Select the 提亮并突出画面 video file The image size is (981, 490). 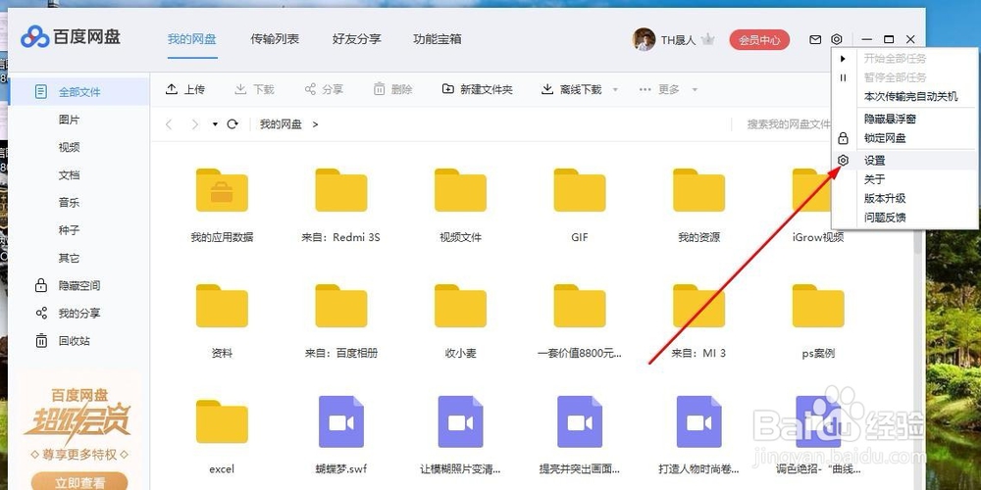click(580, 421)
